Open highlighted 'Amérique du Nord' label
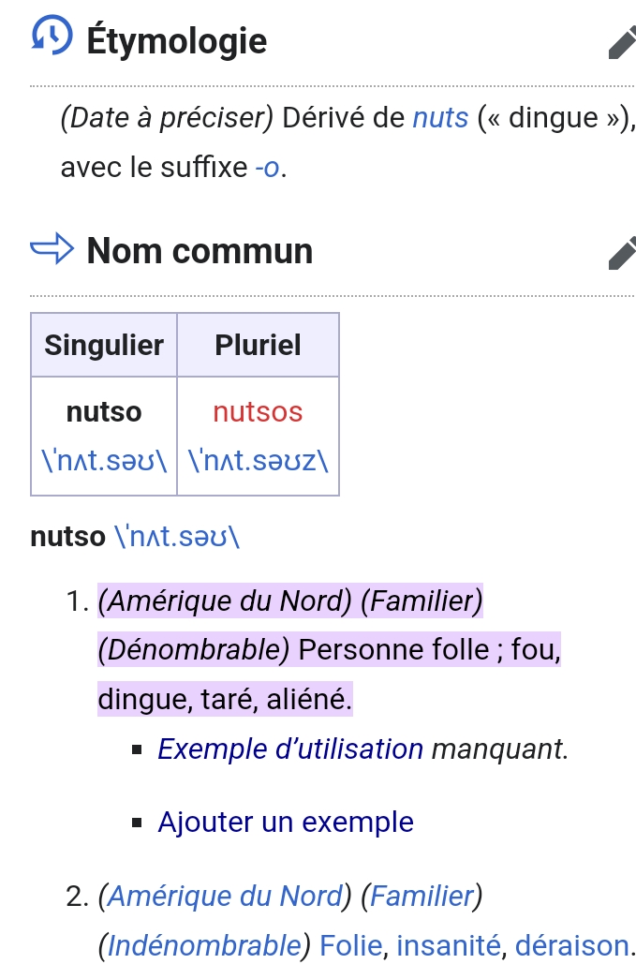This screenshot has height=964, width=636. 225,601
